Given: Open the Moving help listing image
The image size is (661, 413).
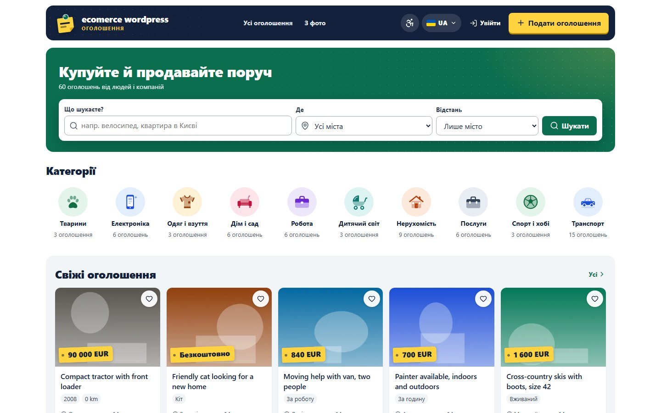Looking at the screenshot, I should pyautogui.click(x=330, y=327).
